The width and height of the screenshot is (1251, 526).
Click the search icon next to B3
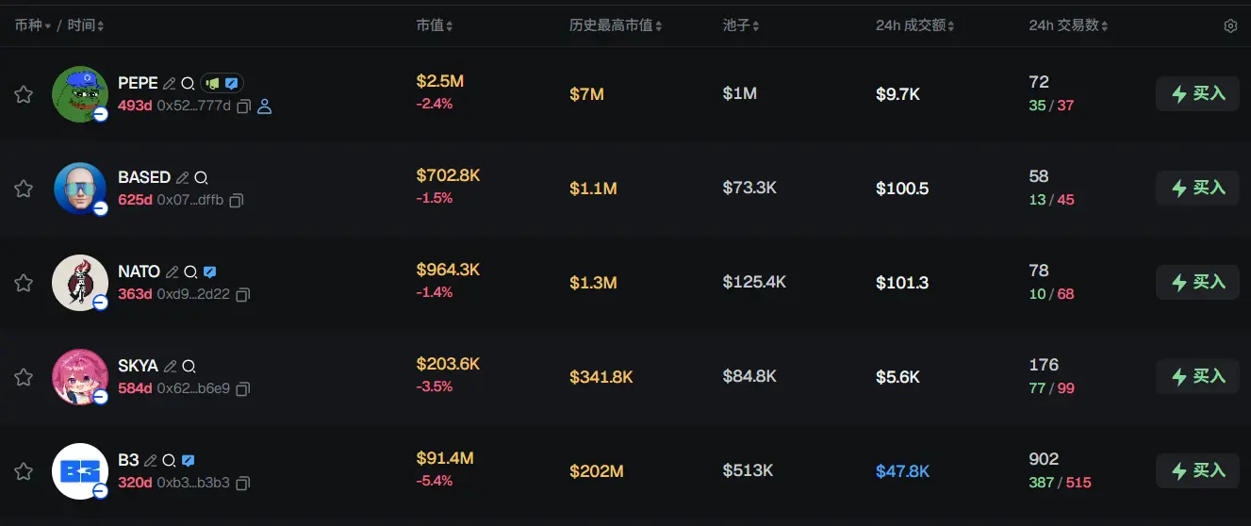point(169,460)
